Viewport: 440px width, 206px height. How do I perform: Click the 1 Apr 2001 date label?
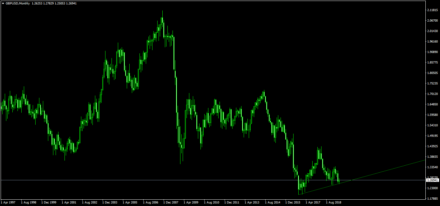point(69,202)
